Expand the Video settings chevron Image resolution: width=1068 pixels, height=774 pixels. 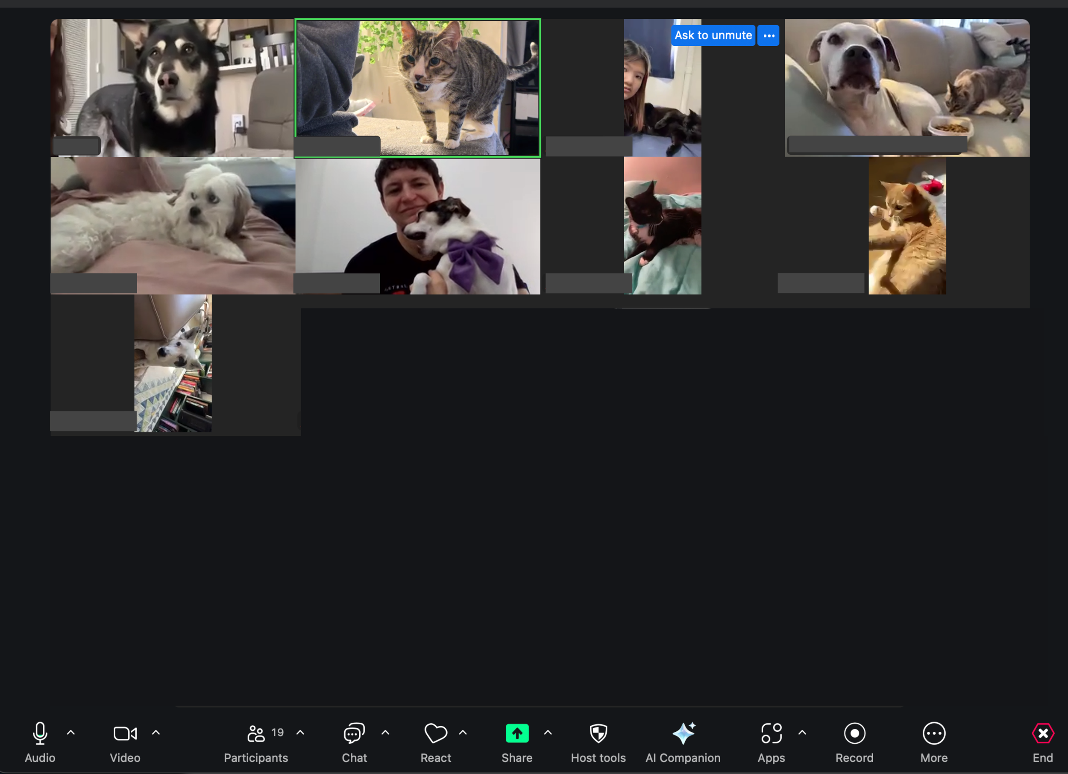[x=156, y=733]
